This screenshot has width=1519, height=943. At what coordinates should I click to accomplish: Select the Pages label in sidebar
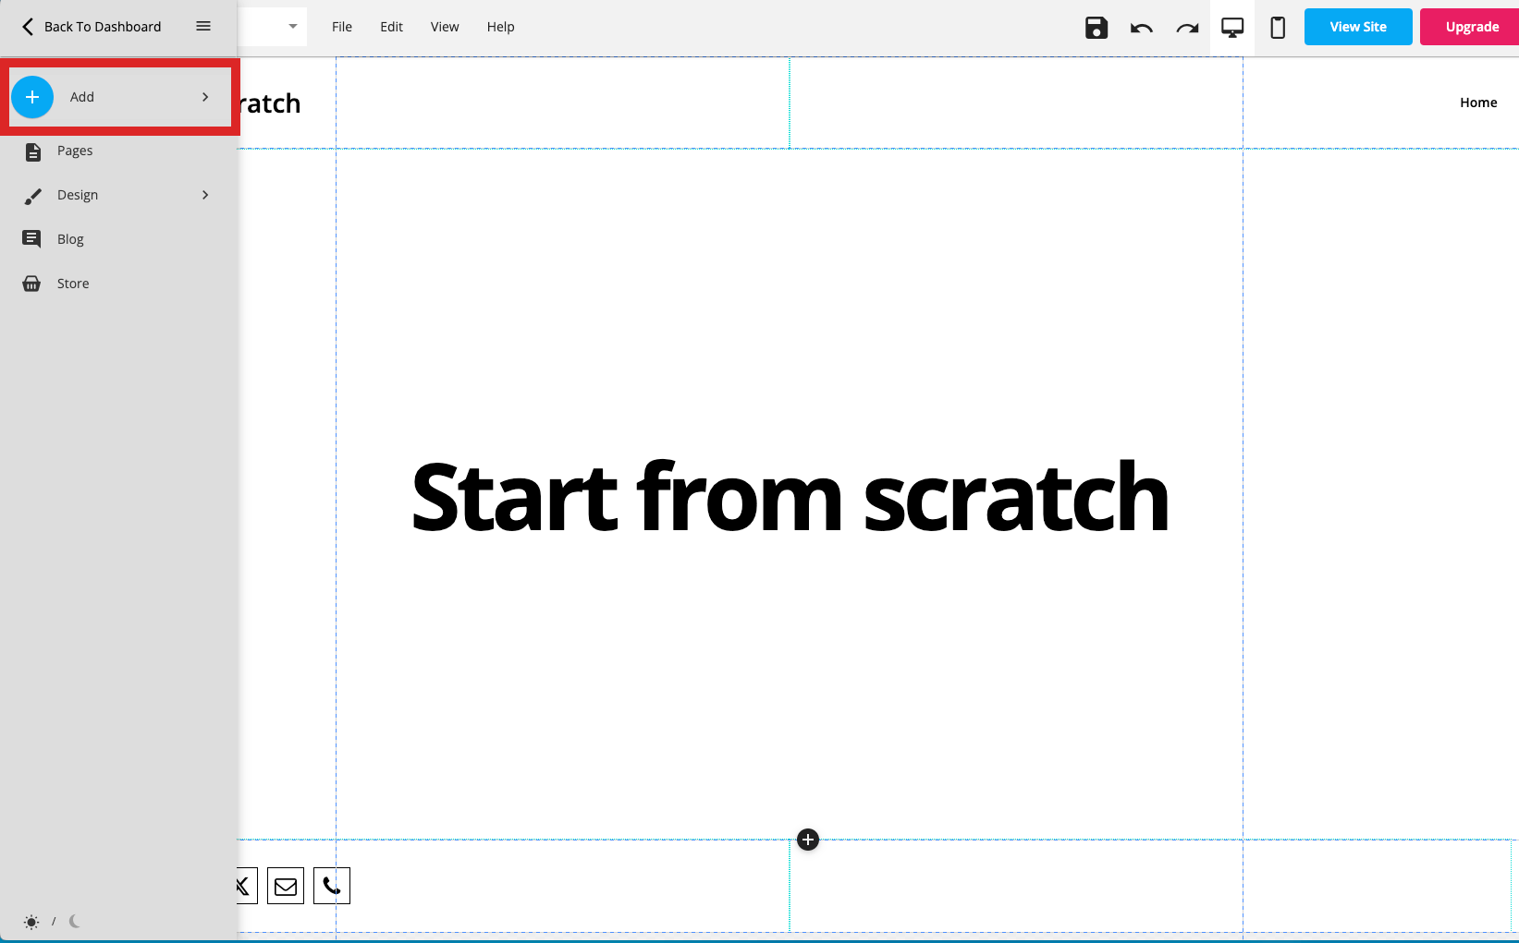pos(75,151)
